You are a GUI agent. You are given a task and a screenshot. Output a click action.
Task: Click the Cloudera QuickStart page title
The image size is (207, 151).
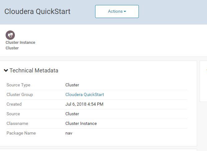click(x=37, y=11)
